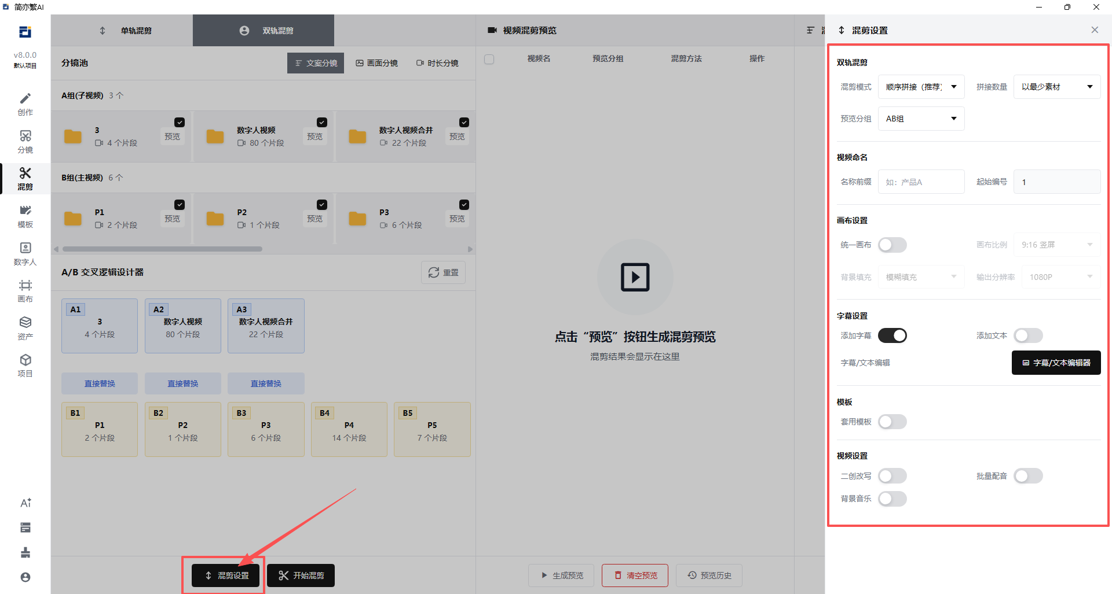Open the 输出分辨率 1080P dropdown
This screenshot has width=1112, height=594.
pyautogui.click(x=1061, y=277)
